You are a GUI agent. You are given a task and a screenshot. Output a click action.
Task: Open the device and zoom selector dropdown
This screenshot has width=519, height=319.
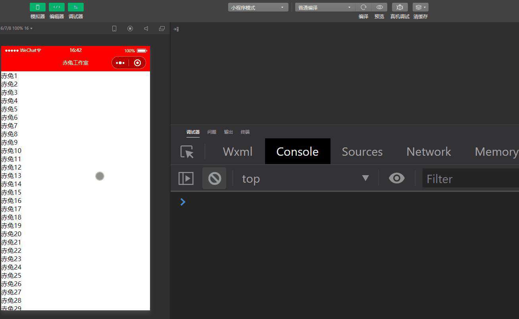point(17,29)
